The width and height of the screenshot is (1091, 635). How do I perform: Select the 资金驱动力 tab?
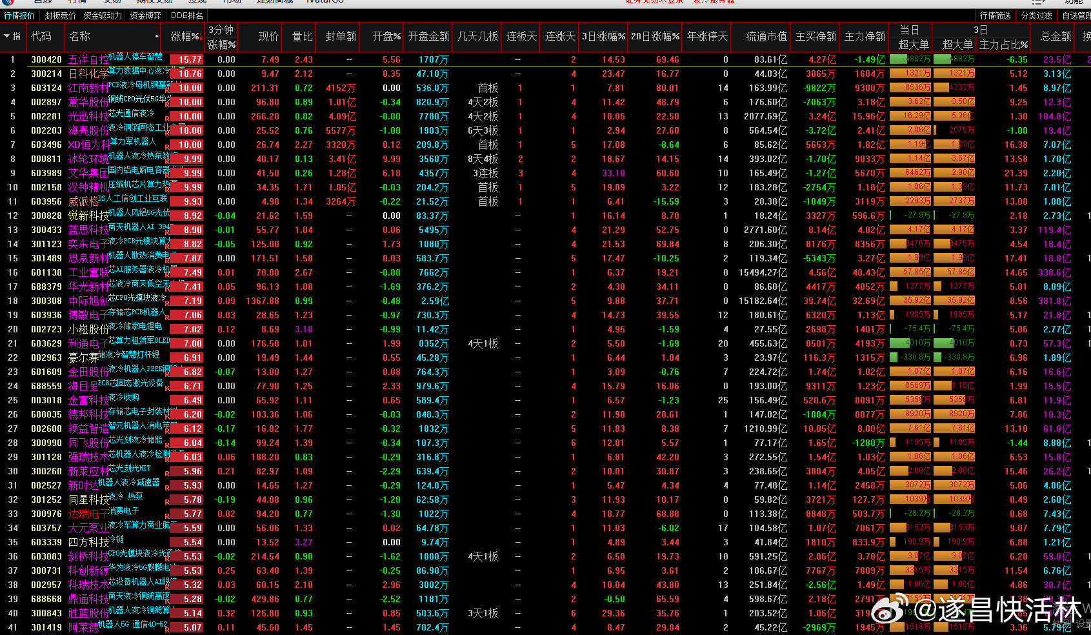(103, 15)
